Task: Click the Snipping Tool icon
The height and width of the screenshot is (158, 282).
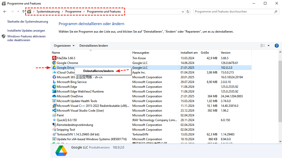Action: 54,129
